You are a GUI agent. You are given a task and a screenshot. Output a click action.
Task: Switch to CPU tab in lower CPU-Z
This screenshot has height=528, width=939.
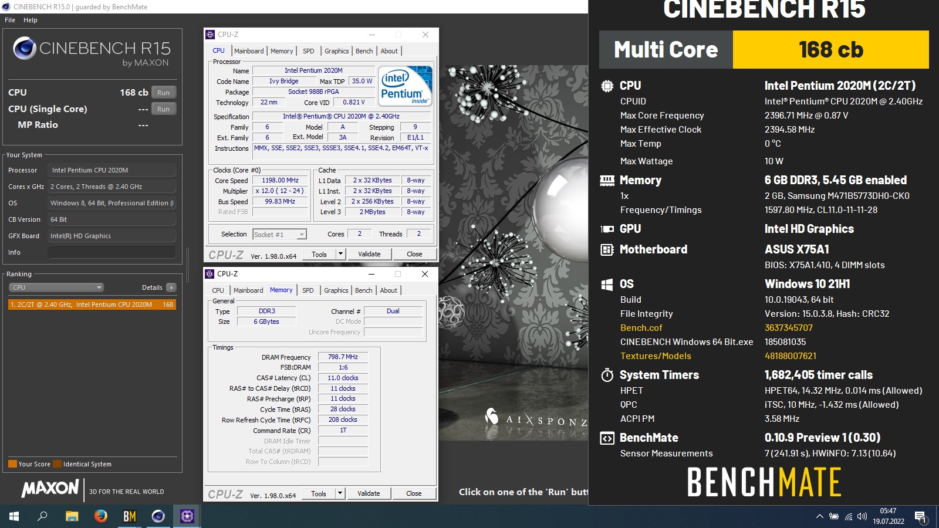(x=218, y=290)
